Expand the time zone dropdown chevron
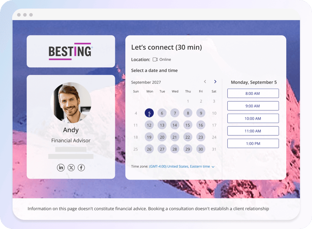312x229 pixels. coord(213,167)
